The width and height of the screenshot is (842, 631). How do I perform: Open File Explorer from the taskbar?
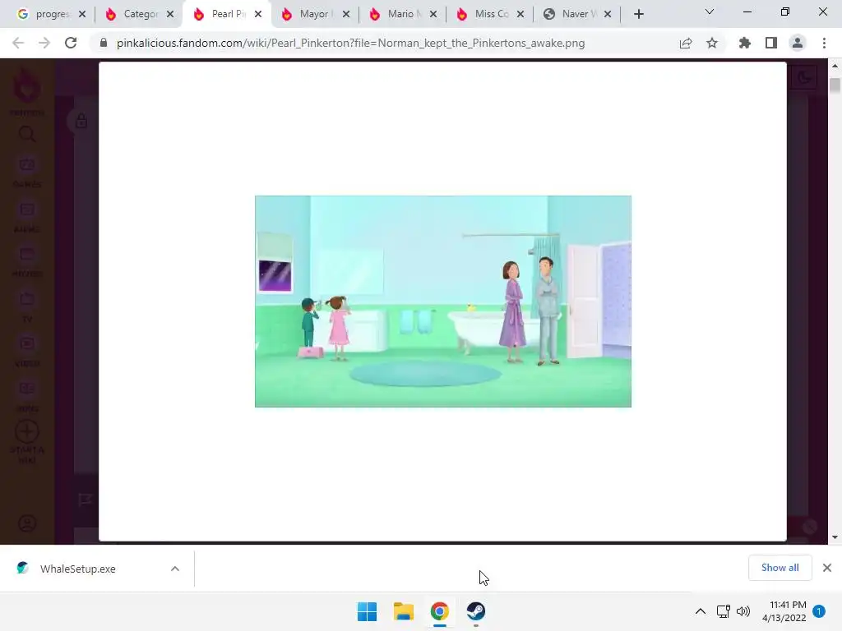[x=403, y=611]
